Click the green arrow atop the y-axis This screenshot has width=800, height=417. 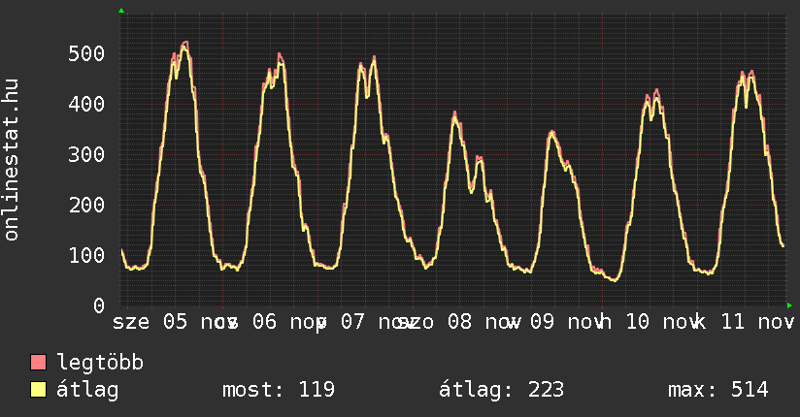coord(121,11)
